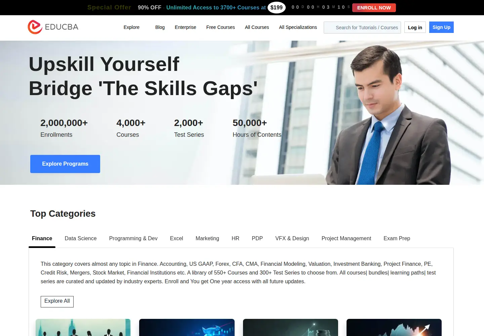This screenshot has width=484, height=336.
Task: Open All Courses in the navigation
Action: (x=257, y=27)
